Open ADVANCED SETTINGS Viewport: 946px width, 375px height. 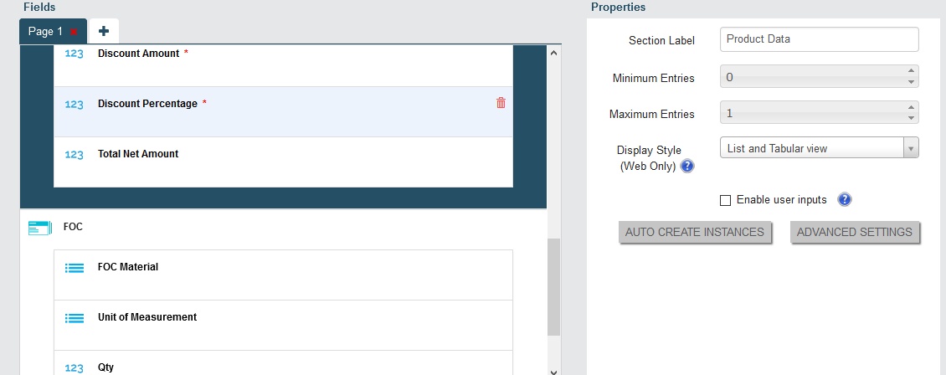(854, 232)
